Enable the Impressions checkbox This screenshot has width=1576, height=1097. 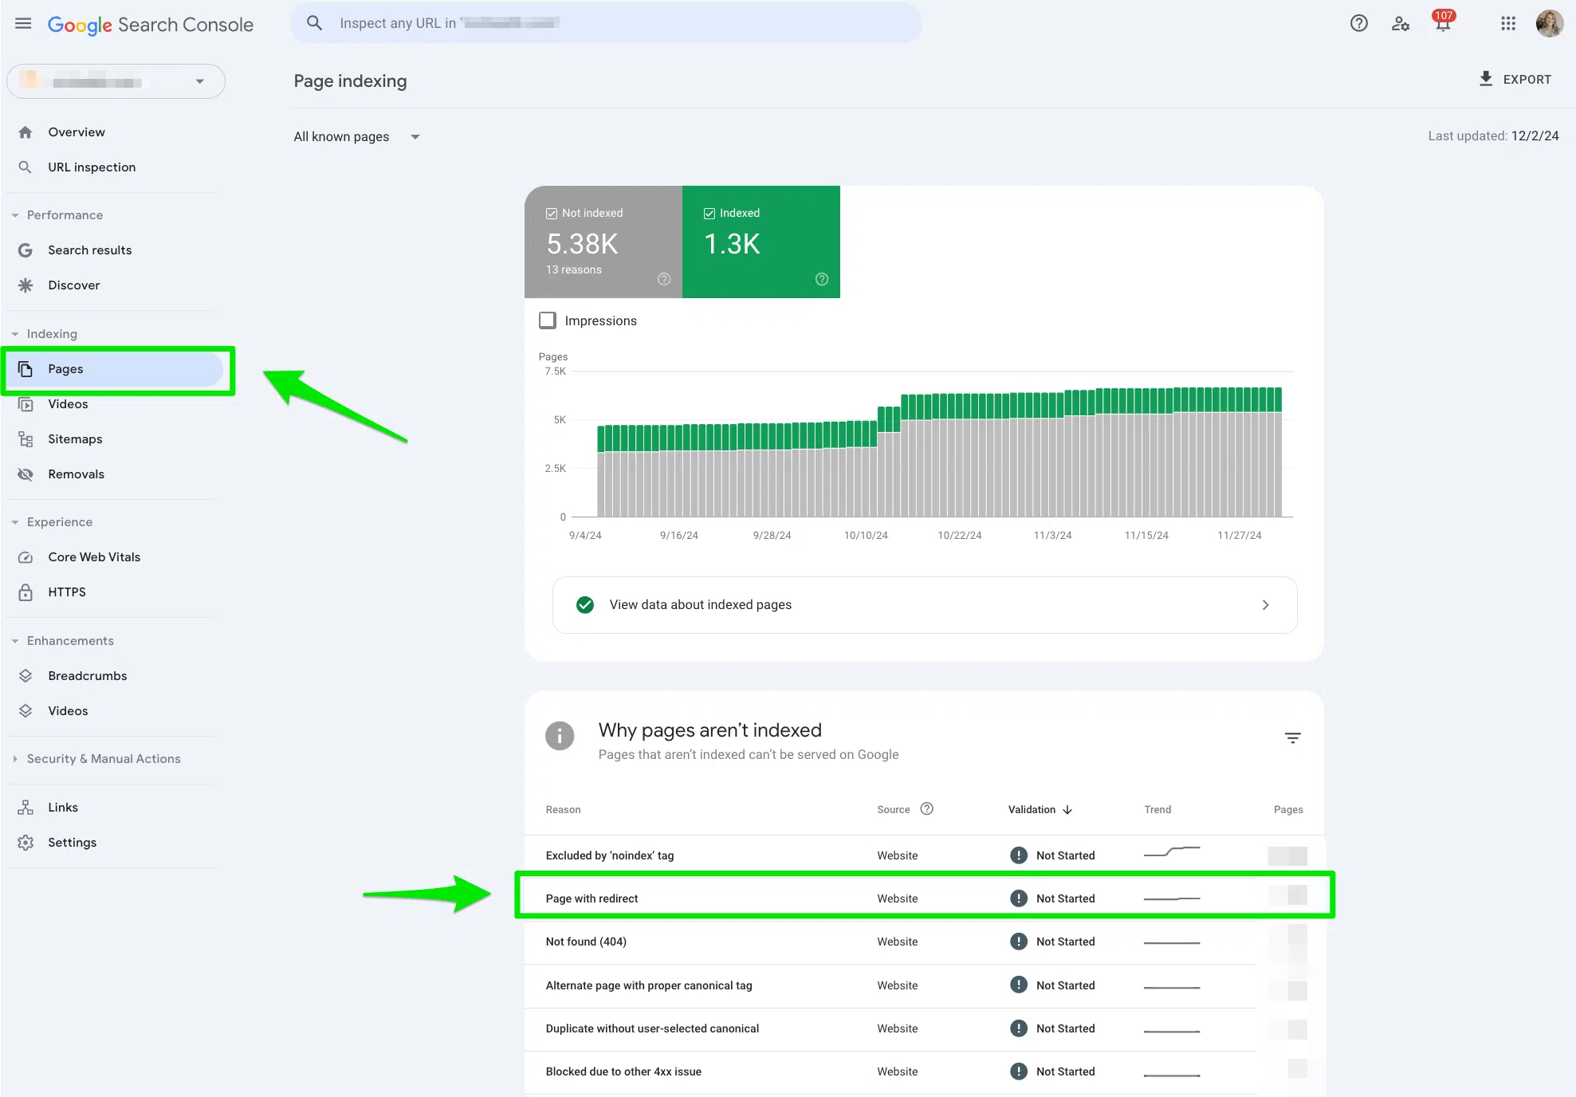(x=547, y=320)
